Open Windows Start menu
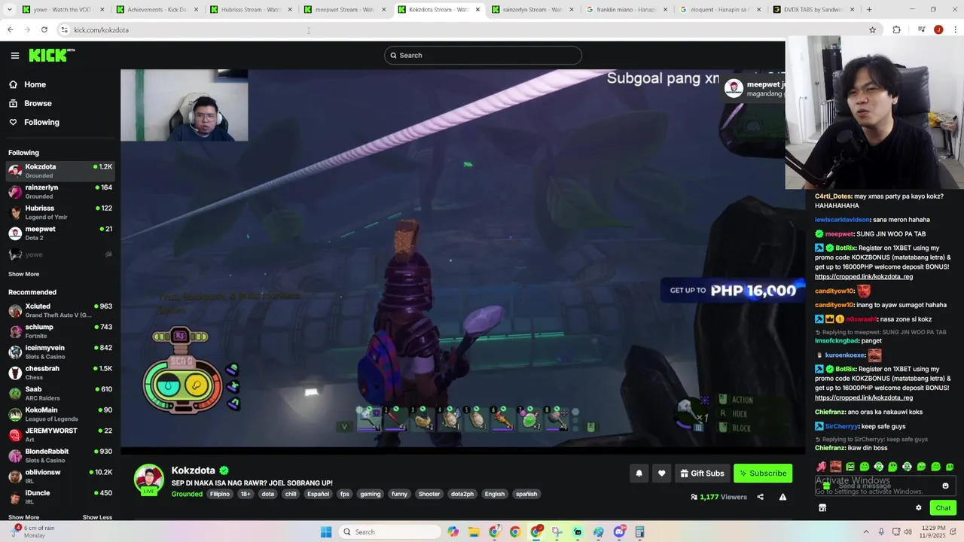 click(x=326, y=532)
